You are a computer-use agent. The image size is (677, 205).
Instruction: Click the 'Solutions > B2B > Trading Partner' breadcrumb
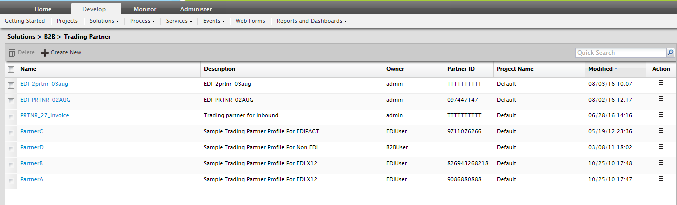point(59,37)
